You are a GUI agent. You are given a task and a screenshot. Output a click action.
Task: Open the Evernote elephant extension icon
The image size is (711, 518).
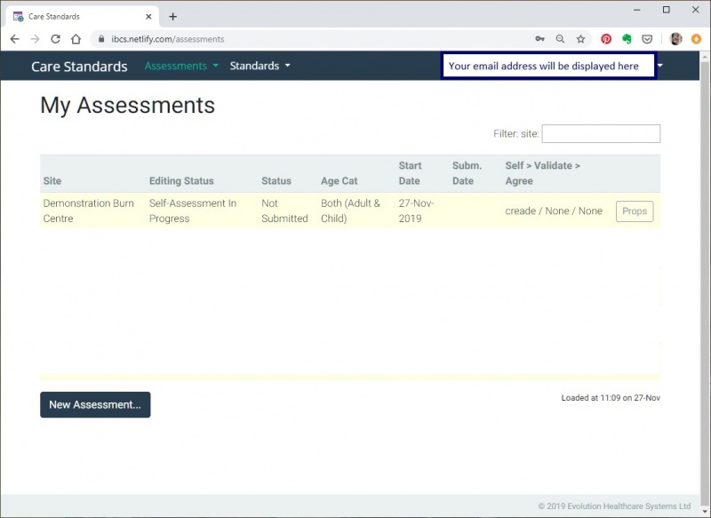(x=627, y=39)
